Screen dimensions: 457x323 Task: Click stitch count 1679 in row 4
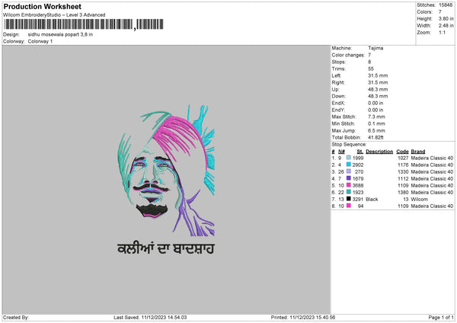pos(358,178)
